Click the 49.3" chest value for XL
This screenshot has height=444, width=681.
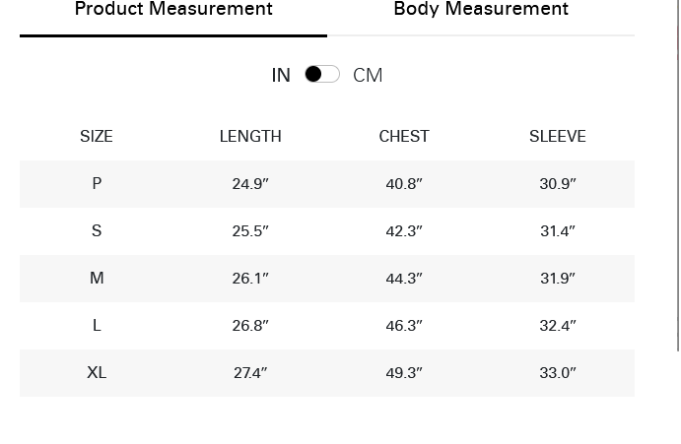pyautogui.click(x=404, y=373)
